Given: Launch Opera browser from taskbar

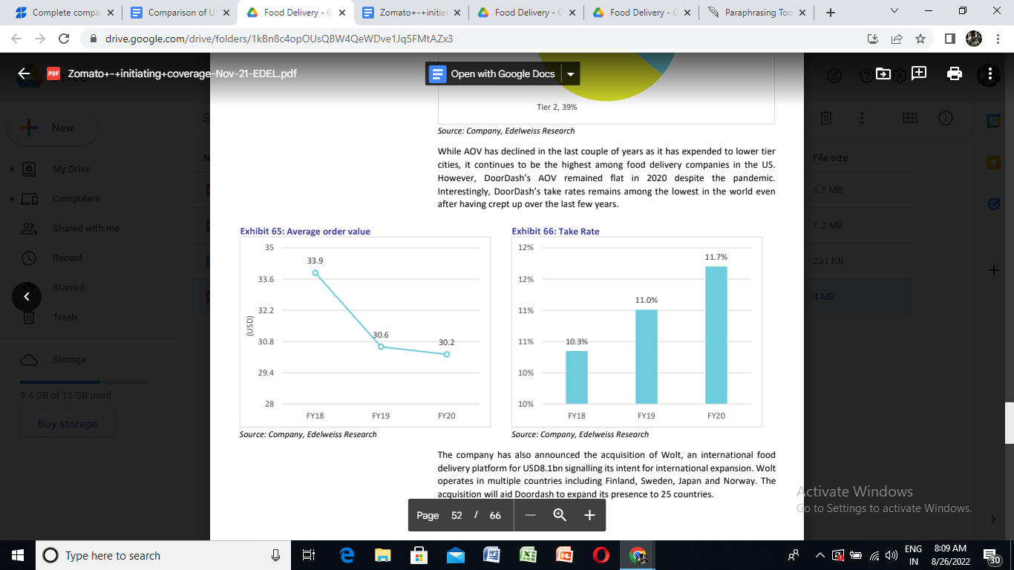Looking at the screenshot, I should (x=601, y=555).
